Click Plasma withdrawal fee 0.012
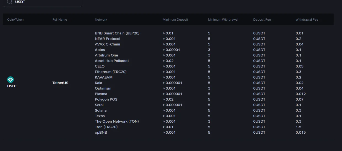The image size is (342, 151). (x=301, y=94)
